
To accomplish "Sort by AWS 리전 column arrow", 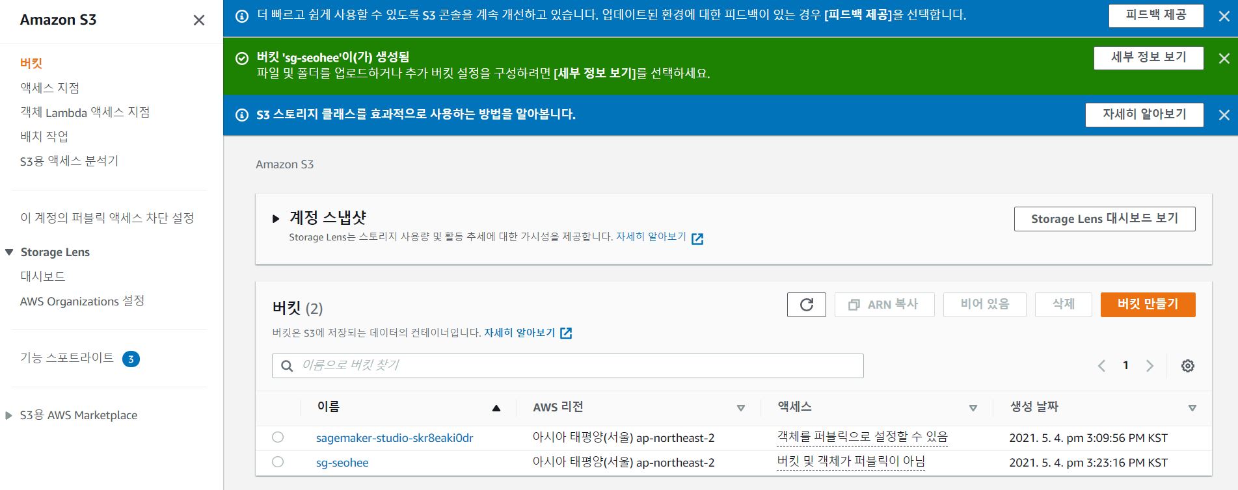I will [740, 408].
